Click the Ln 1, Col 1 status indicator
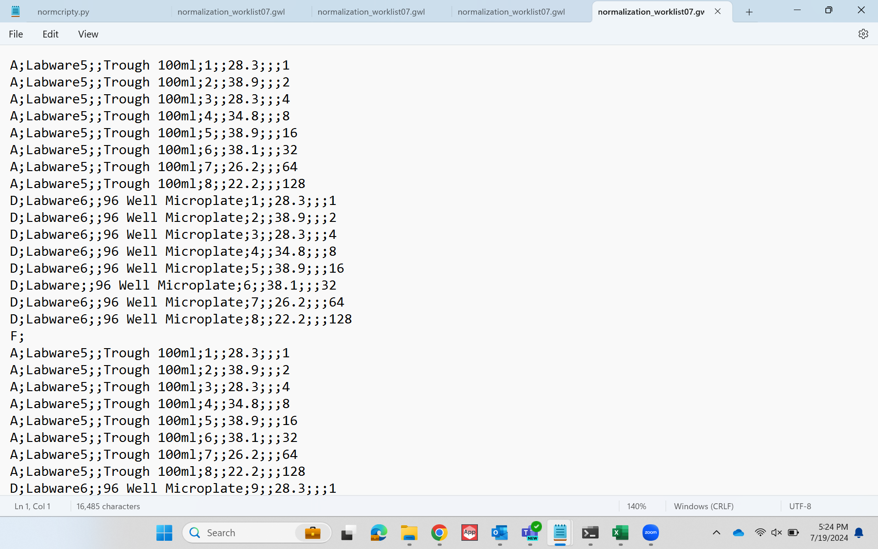 click(x=32, y=506)
